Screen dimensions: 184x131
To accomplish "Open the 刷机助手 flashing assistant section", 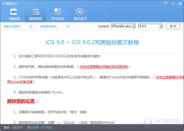I will tap(80, 14).
